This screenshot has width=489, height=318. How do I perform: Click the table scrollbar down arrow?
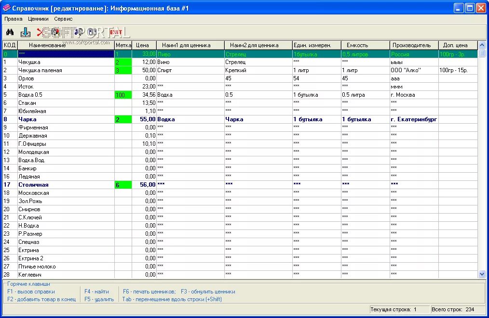(x=482, y=274)
